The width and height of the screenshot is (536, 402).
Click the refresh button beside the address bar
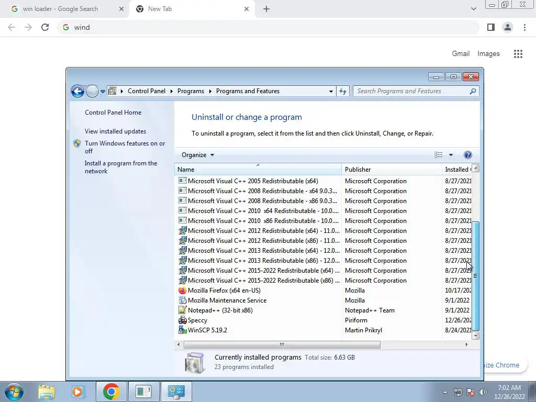[343, 91]
